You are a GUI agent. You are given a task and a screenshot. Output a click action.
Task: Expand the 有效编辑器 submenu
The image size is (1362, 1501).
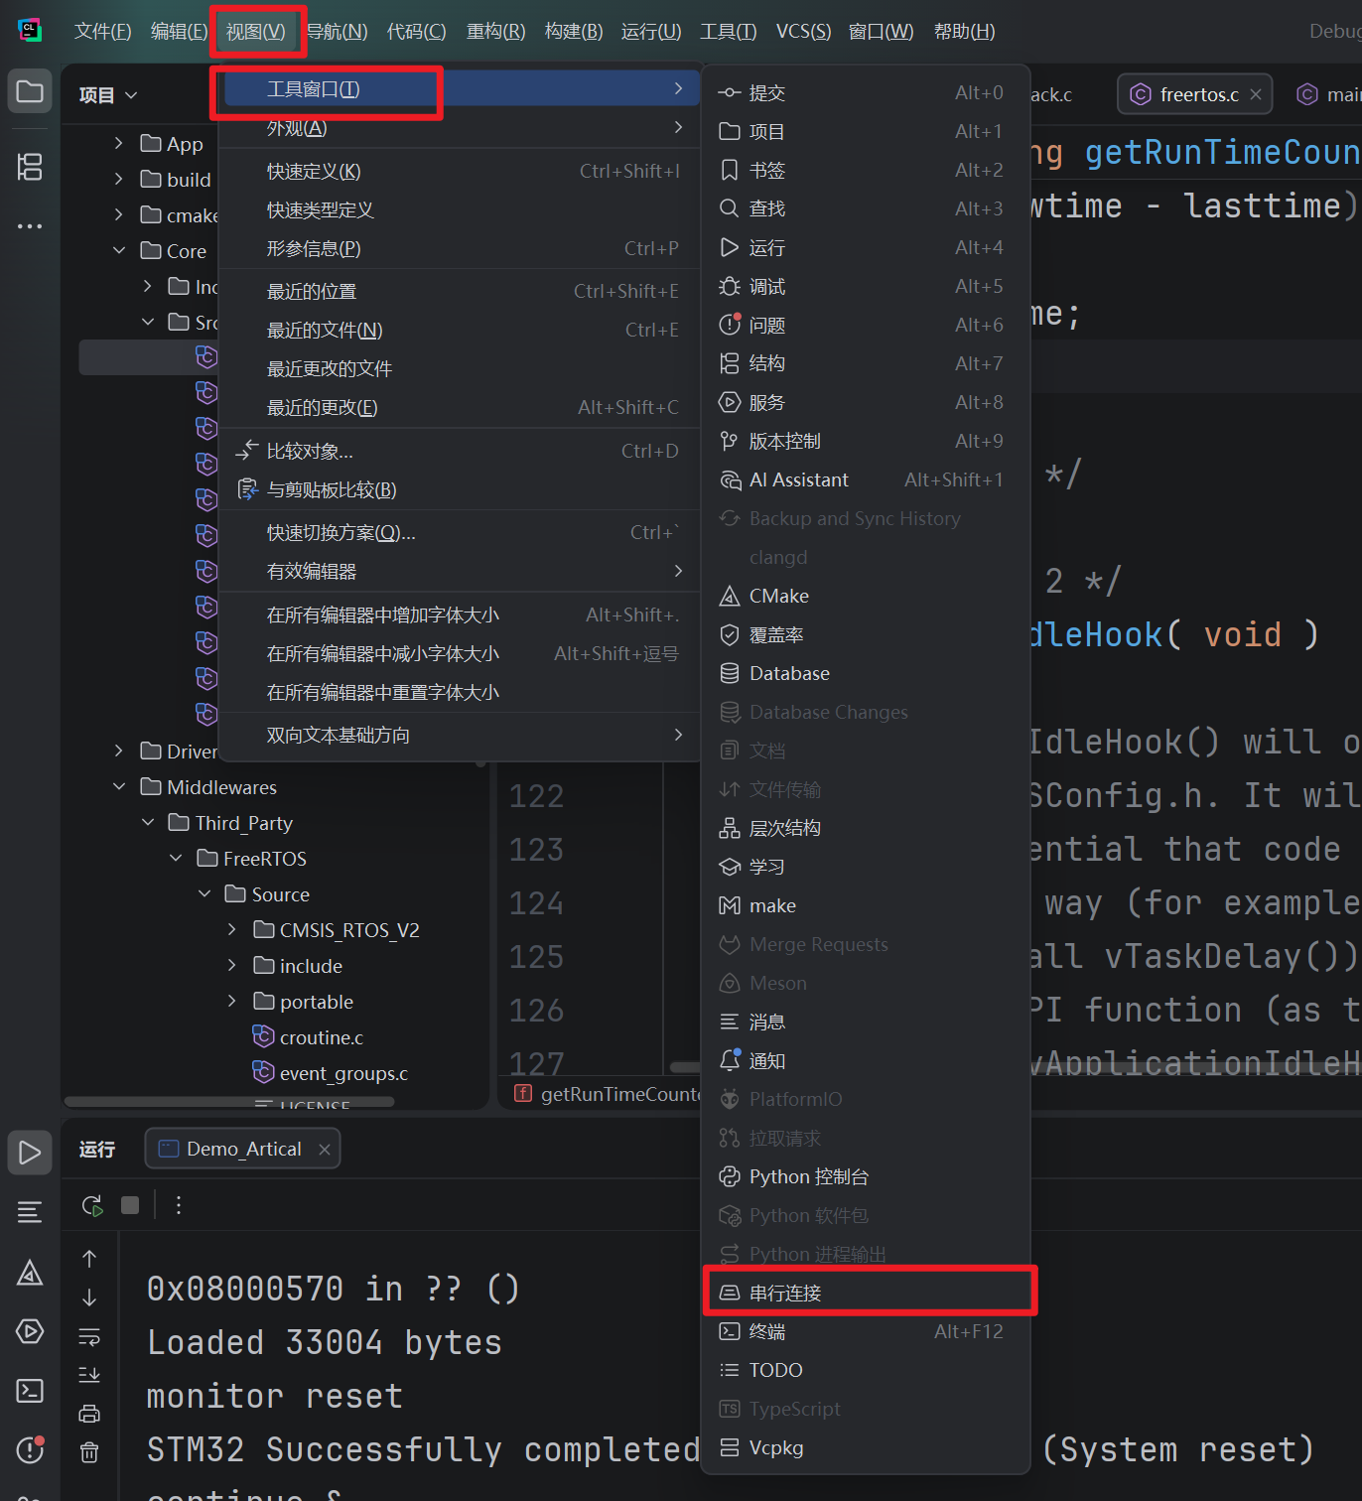[459, 571]
